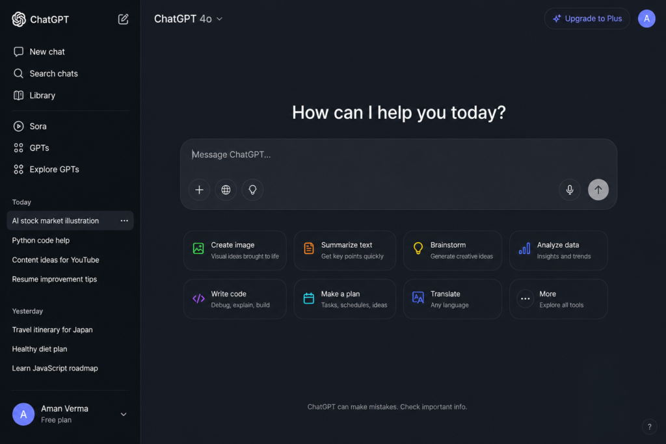
Task: Select the Create image suggestion card
Action: click(x=235, y=250)
